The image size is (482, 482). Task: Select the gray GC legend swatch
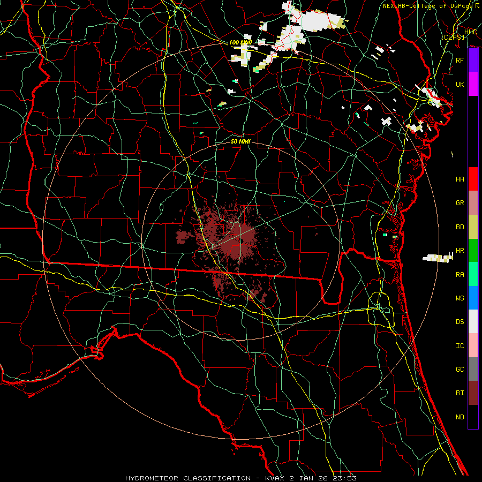473,369
